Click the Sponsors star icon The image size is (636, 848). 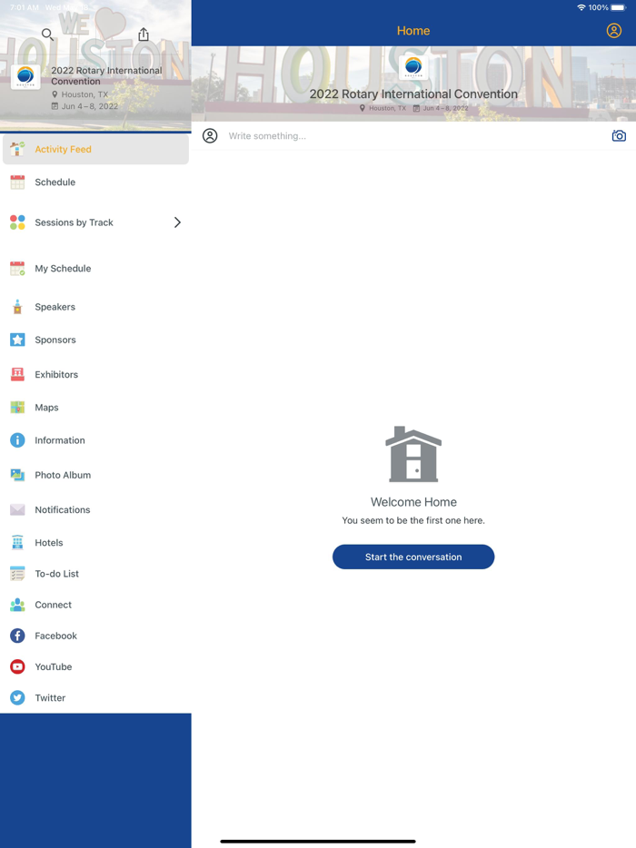(17, 340)
